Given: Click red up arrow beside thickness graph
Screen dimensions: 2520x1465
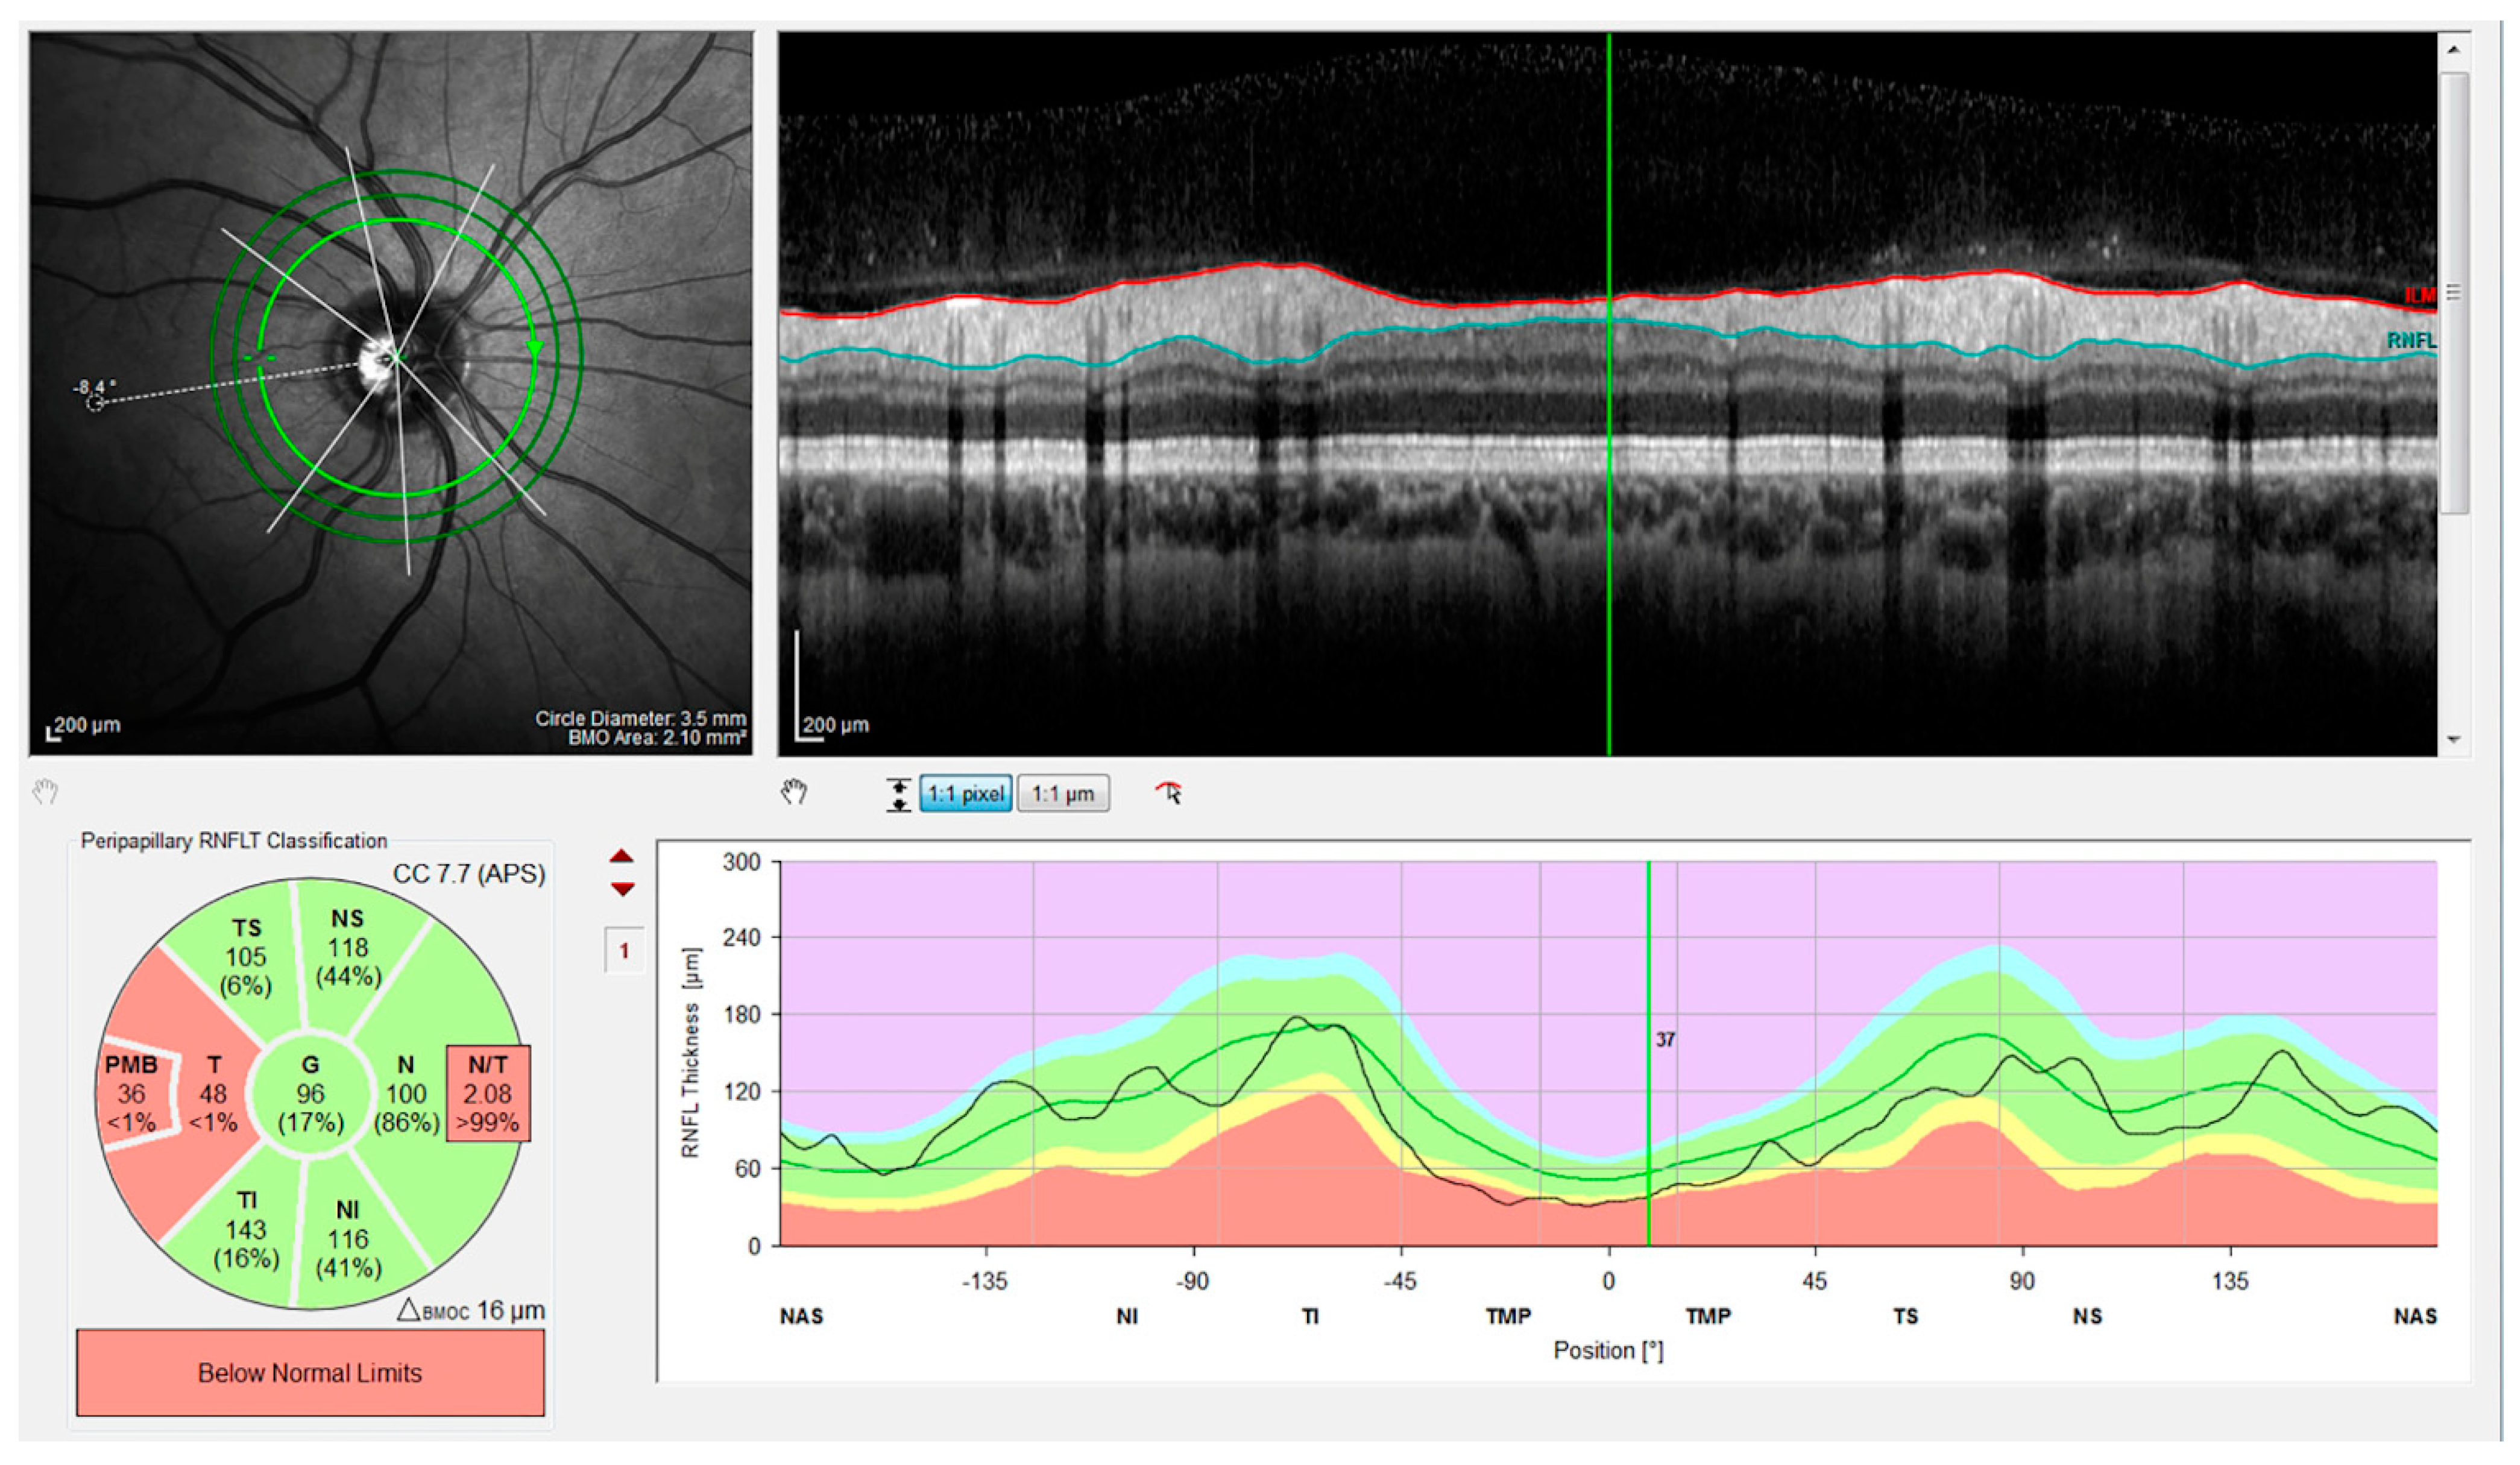Looking at the screenshot, I should [x=622, y=856].
